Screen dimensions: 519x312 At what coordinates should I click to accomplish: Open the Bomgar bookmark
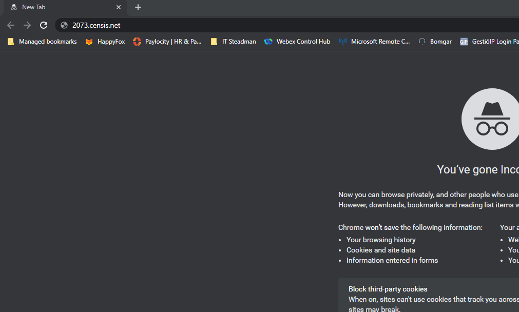point(435,42)
